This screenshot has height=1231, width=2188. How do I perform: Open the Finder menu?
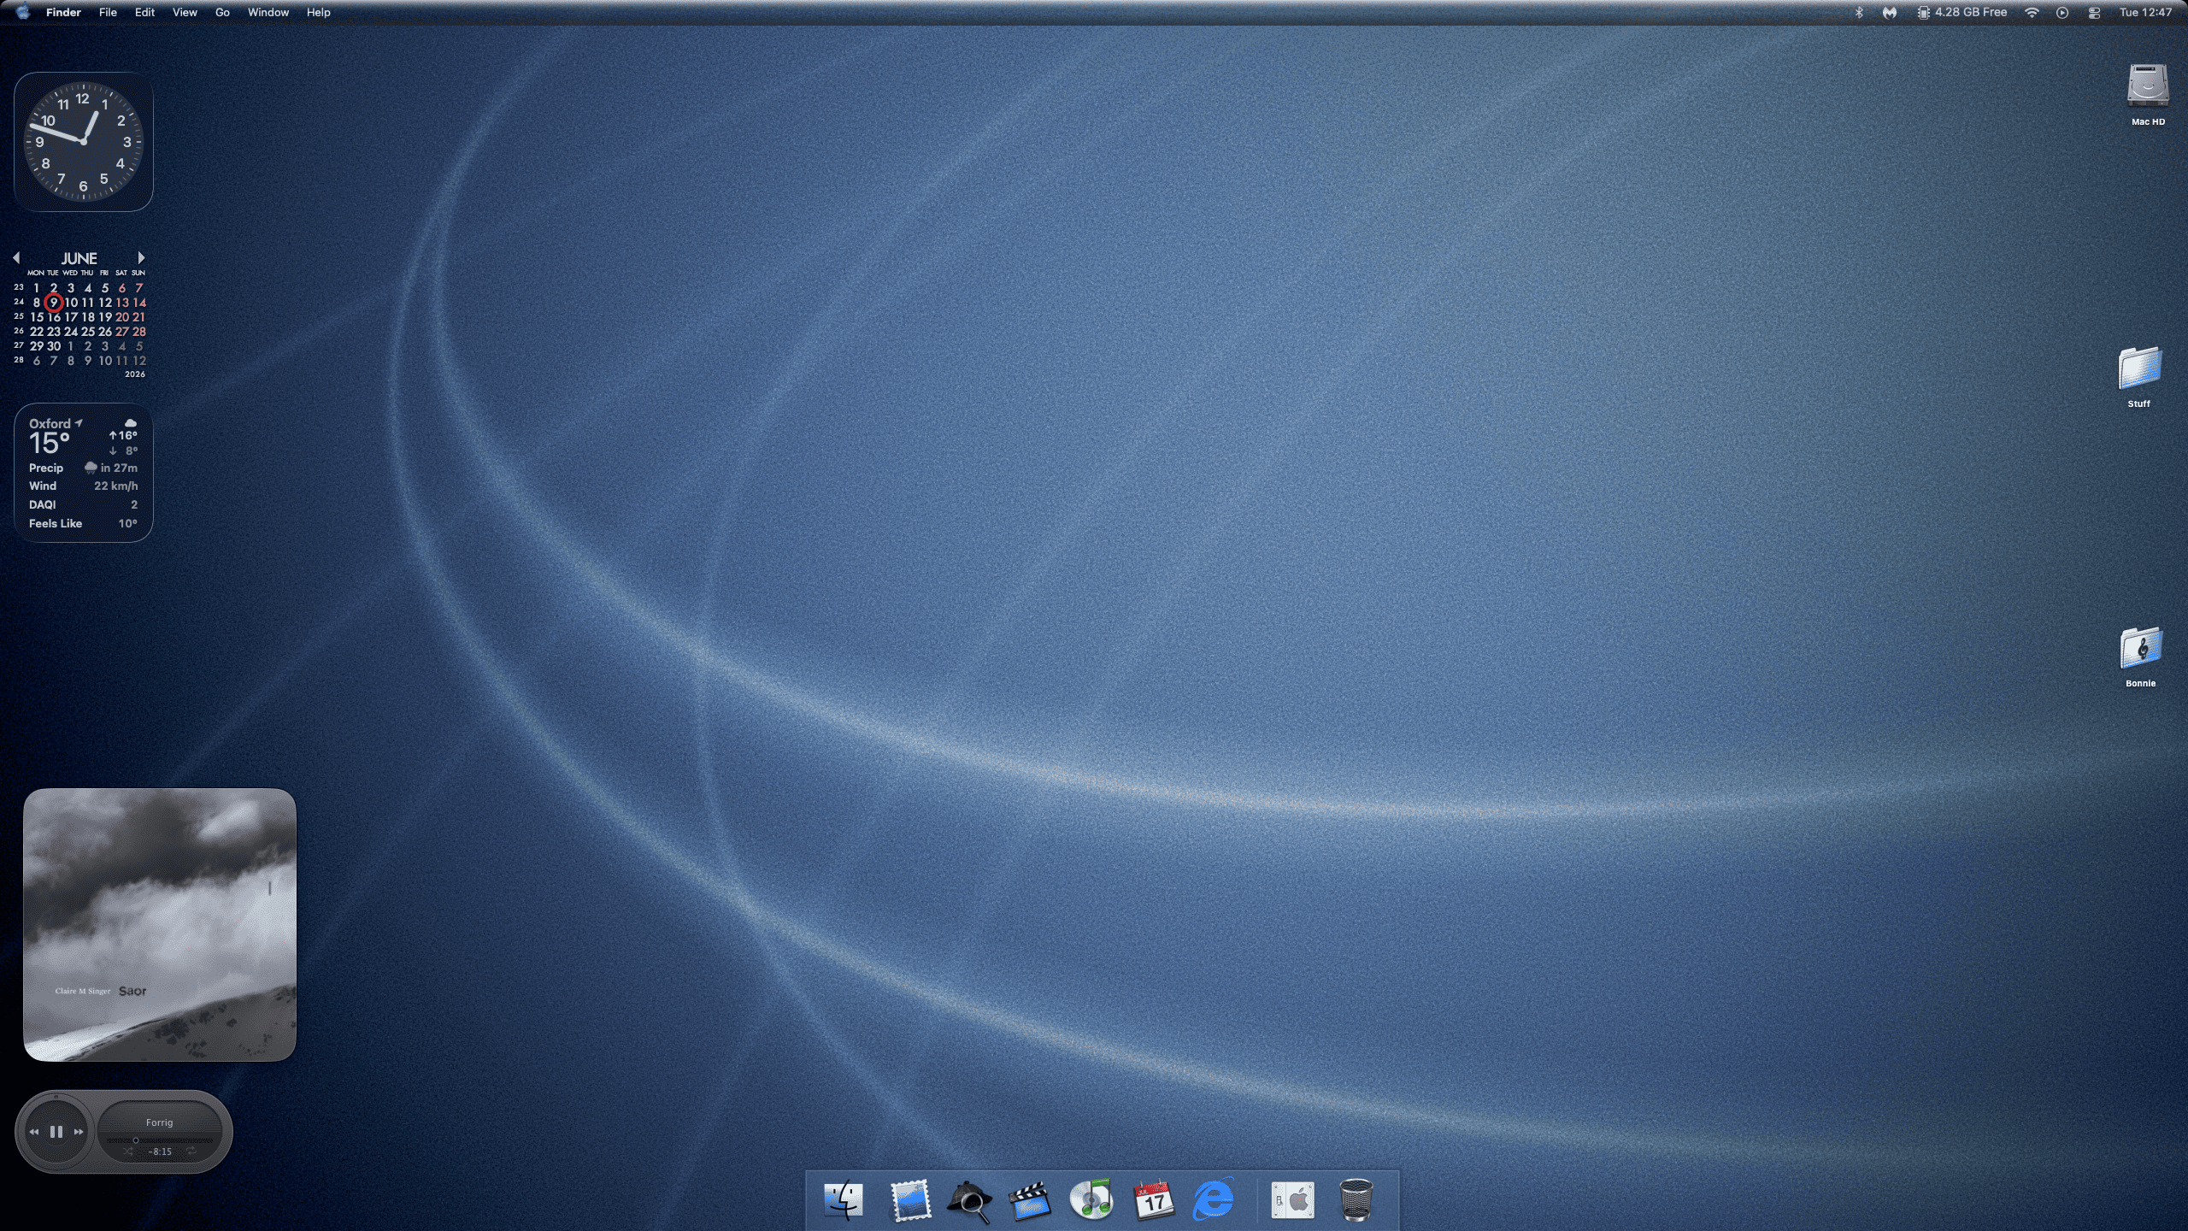[63, 12]
